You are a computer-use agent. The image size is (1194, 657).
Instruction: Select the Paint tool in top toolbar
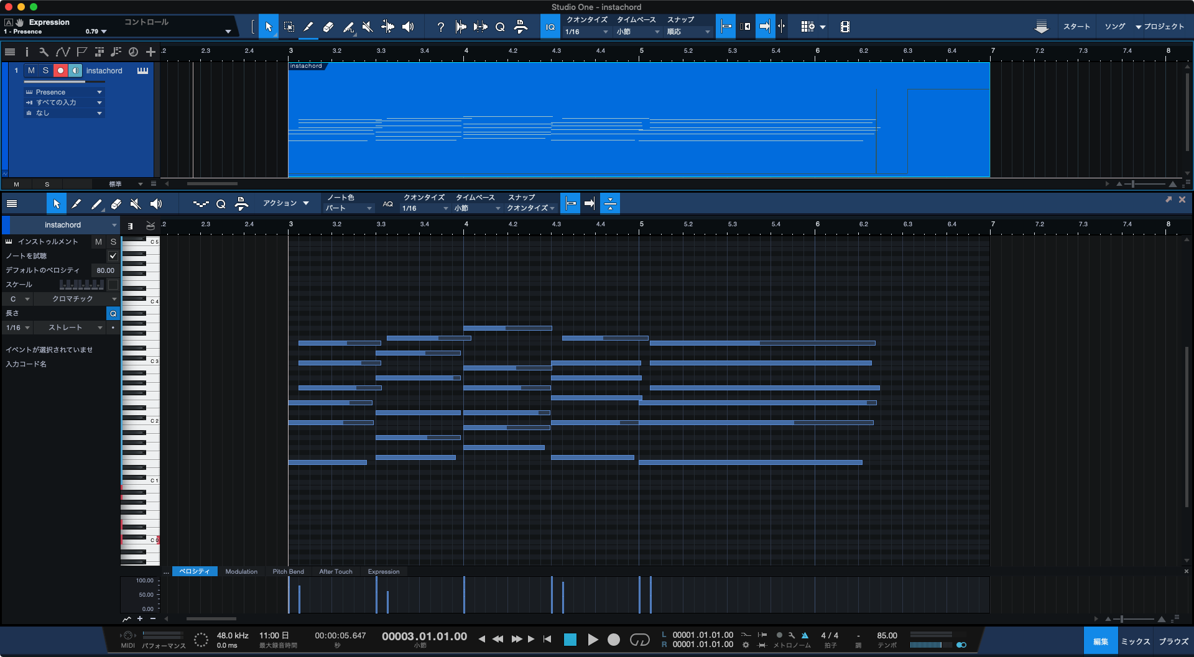coord(348,27)
